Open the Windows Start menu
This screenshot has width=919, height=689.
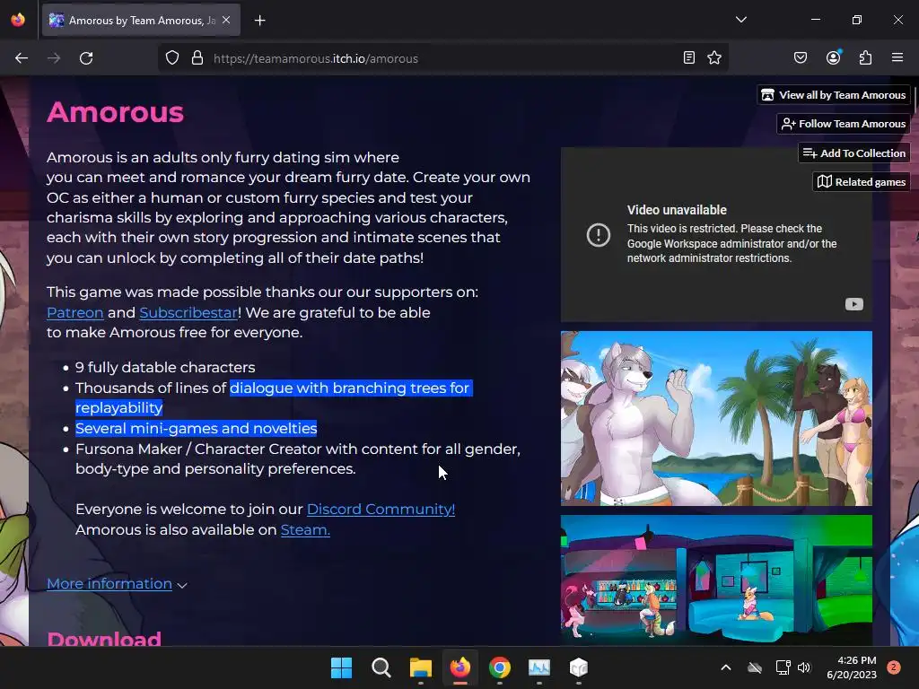click(x=341, y=667)
